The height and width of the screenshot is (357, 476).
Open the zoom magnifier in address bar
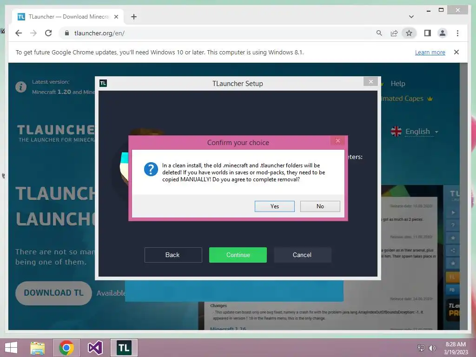[379, 33]
